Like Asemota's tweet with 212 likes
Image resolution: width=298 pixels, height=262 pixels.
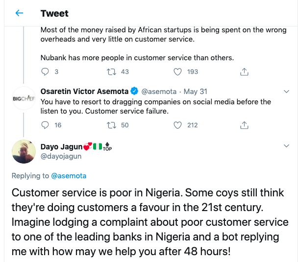[178, 125]
